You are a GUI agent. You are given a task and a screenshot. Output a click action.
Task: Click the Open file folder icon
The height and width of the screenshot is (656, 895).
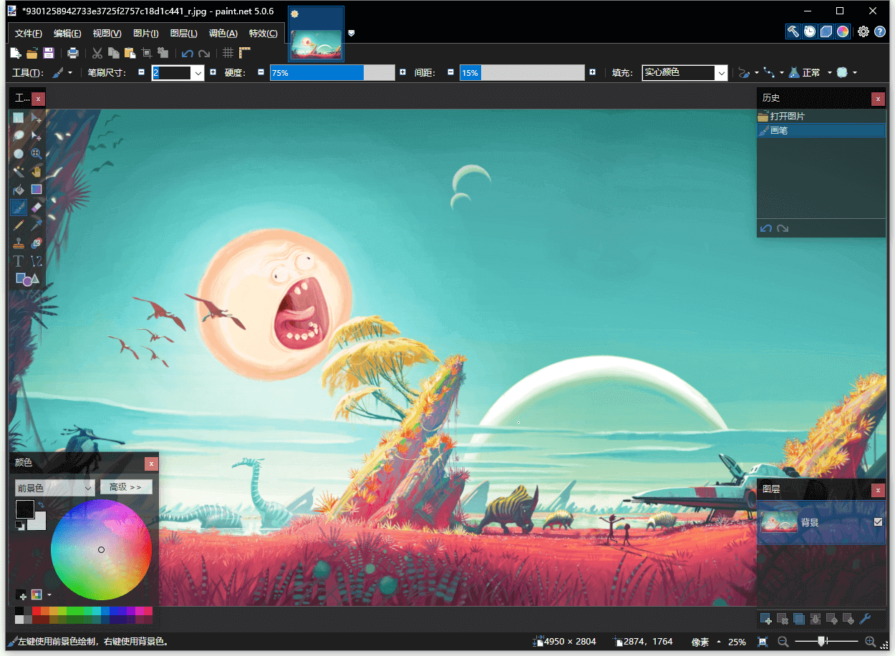point(32,53)
